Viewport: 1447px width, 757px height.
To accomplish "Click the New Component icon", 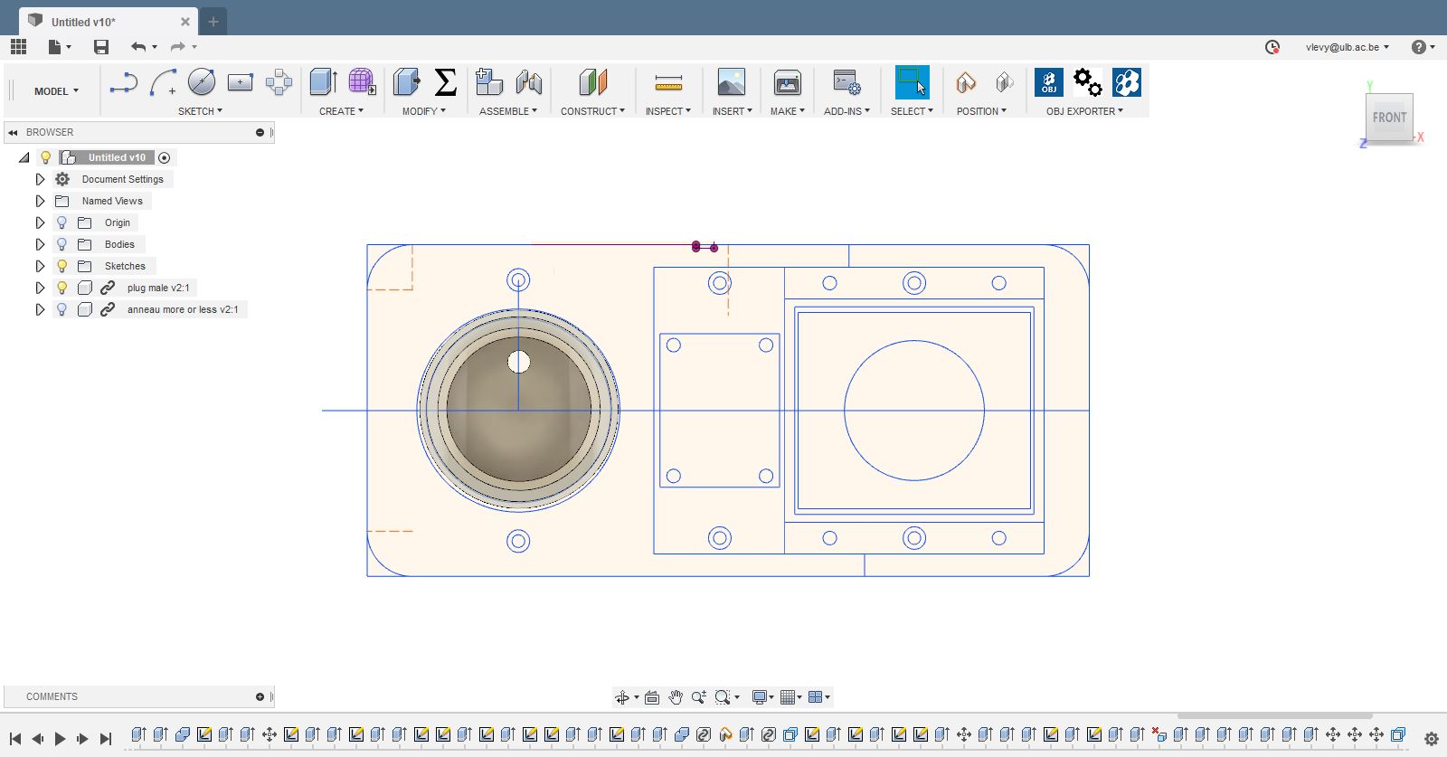I will pyautogui.click(x=488, y=82).
